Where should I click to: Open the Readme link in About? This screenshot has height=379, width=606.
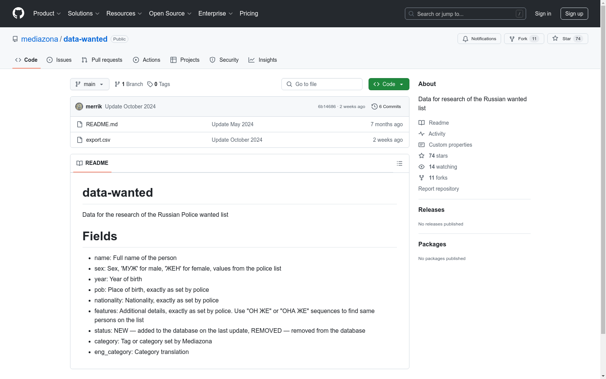(x=439, y=123)
